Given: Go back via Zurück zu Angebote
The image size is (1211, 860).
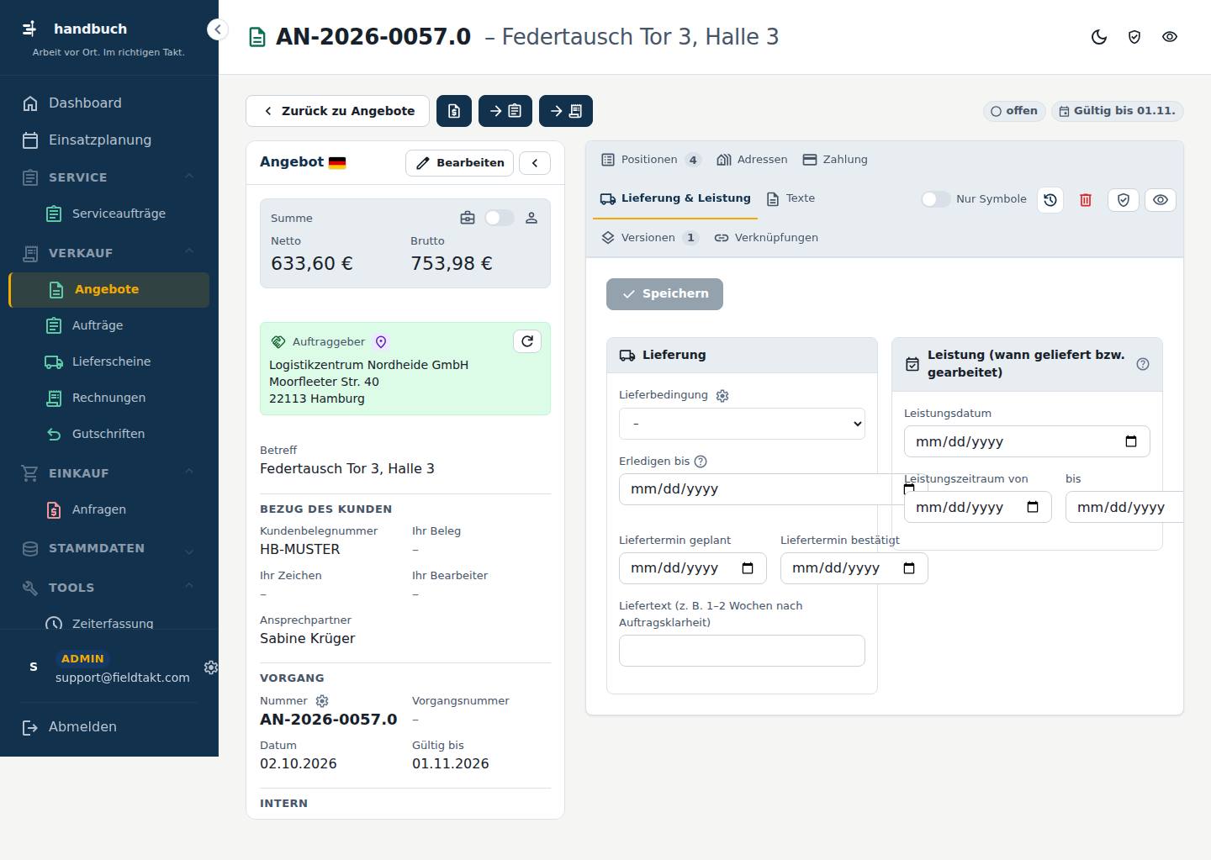Looking at the screenshot, I should point(337,111).
